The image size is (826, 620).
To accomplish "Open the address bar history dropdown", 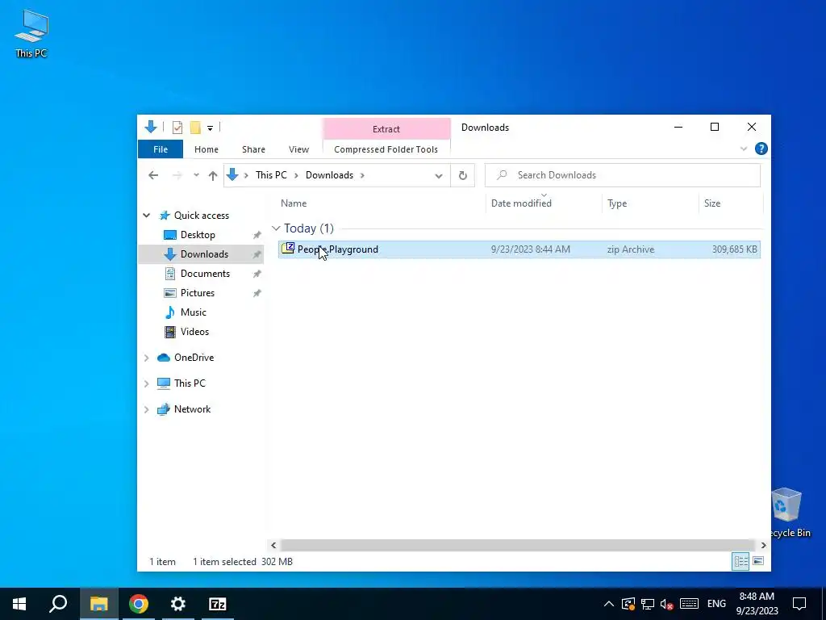I will pyautogui.click(x=438, y=175).
